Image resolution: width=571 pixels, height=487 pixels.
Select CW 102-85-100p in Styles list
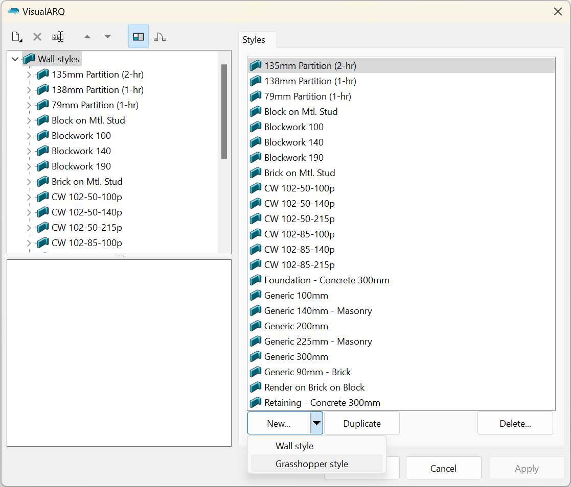[x=401, y=234]
